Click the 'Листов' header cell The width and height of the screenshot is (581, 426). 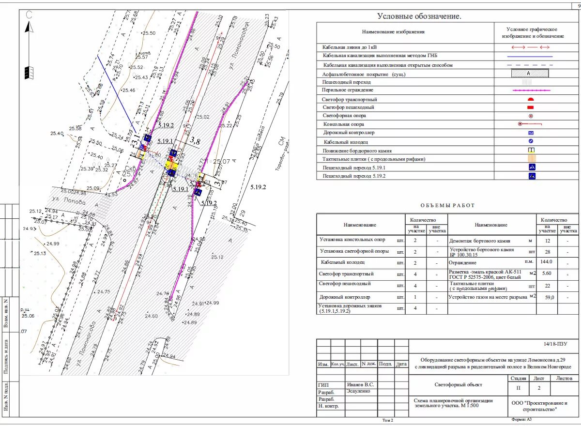pos(564,379)
